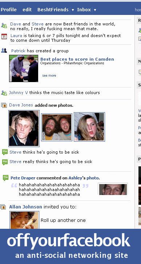This screenshot has width=141, height=264.
Task: Click 'Roll up another one' event title
Action: tap(63, 220)
